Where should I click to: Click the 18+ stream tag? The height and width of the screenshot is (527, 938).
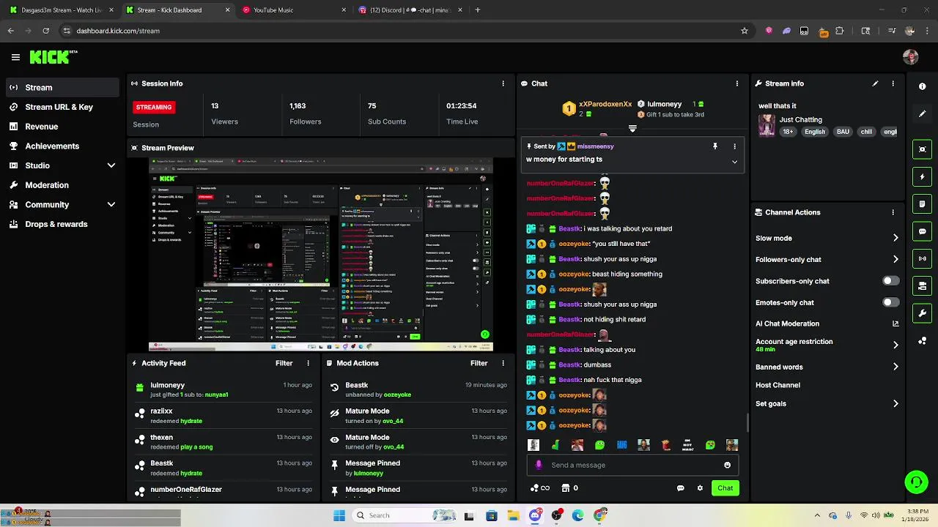788,132
